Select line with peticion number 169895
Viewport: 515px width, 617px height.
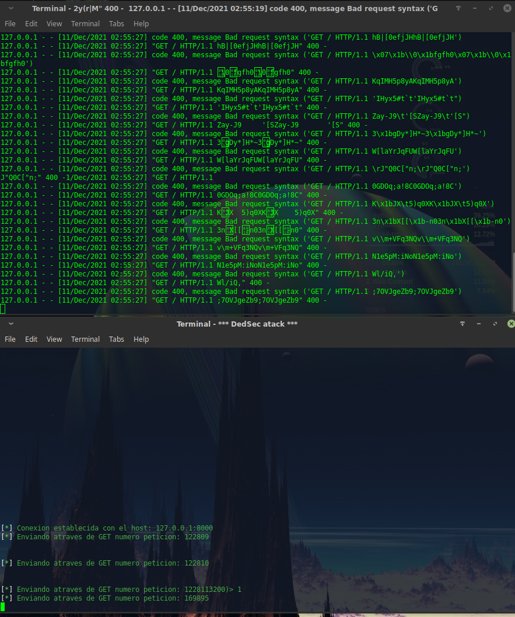tap(105, 598)
